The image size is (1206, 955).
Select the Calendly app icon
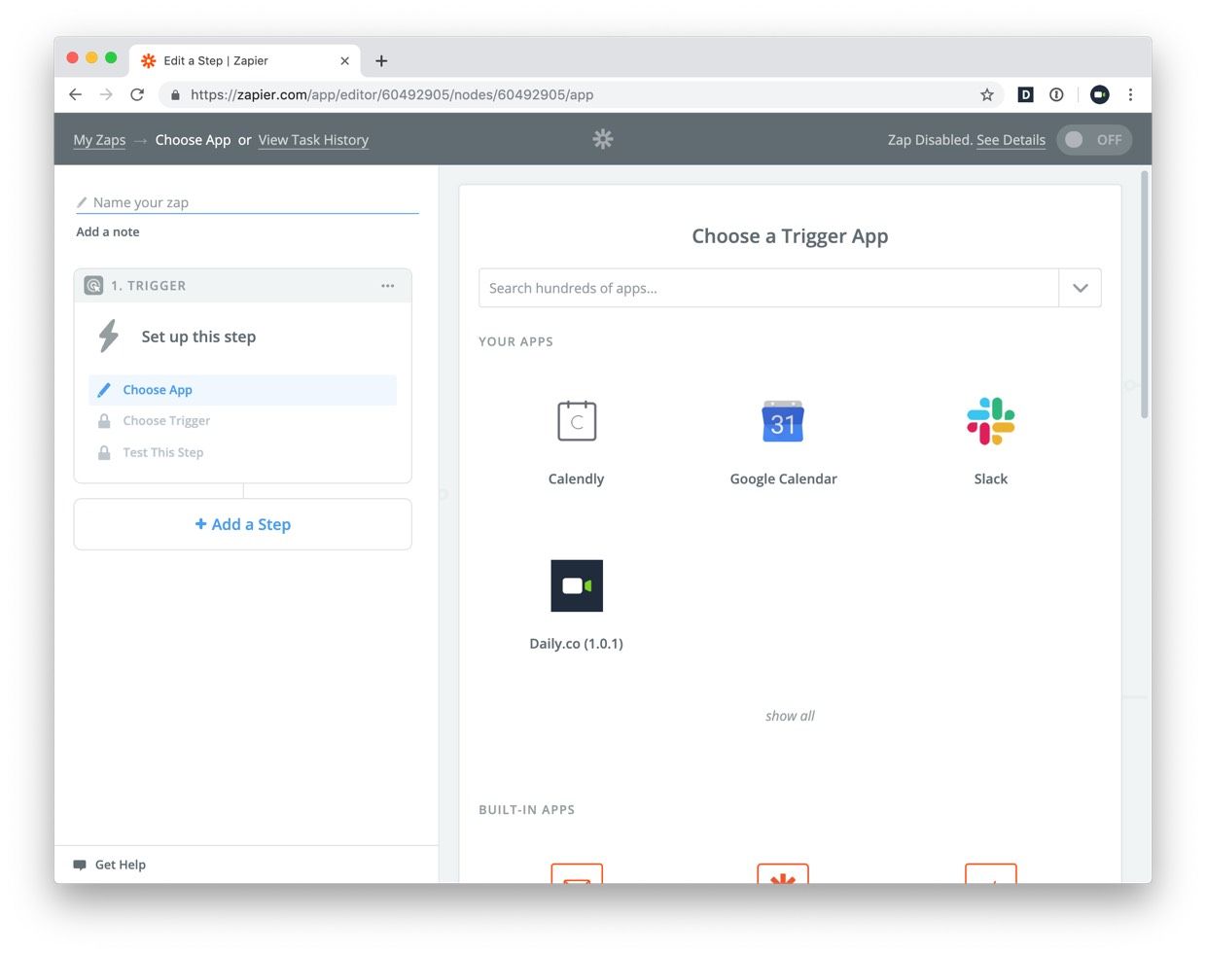point(577,421)
